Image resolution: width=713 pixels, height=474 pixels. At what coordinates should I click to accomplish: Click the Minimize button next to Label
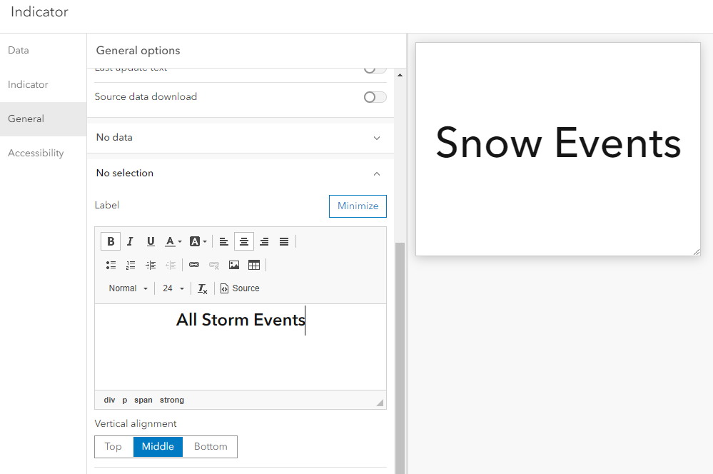(x=357, y=206)
